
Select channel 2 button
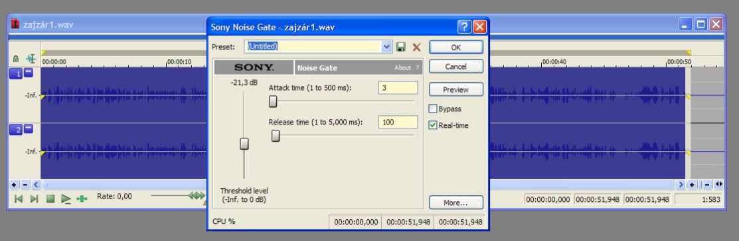coord(16,130)
